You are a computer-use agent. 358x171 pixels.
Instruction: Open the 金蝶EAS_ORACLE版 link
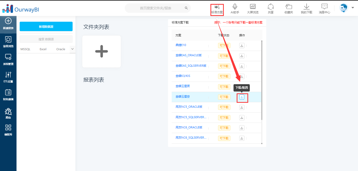(188, 55)
